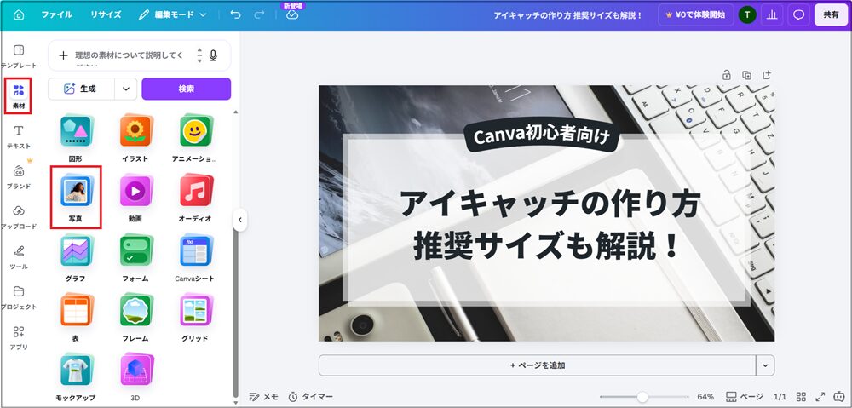Redo the last action

pyautogui.click(x=259, y=15)
